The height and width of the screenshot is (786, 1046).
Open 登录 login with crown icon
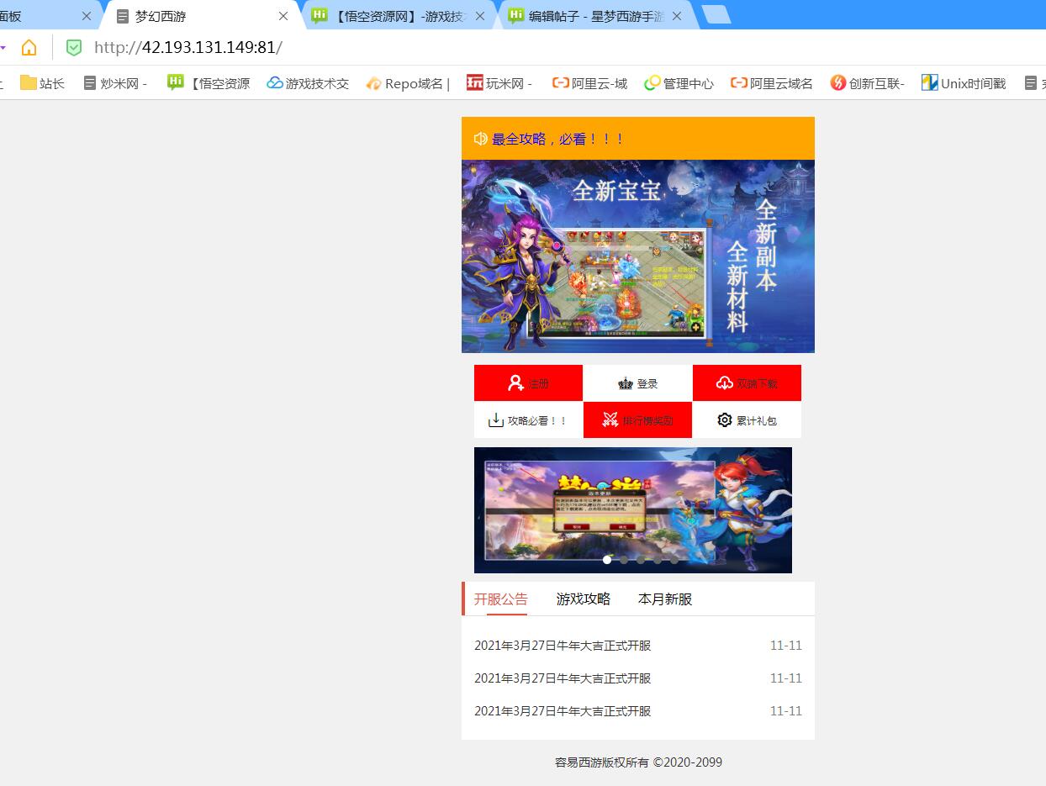pos(625,383)
